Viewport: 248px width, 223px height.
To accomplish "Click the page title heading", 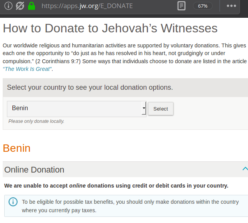I will click(110, 29).
